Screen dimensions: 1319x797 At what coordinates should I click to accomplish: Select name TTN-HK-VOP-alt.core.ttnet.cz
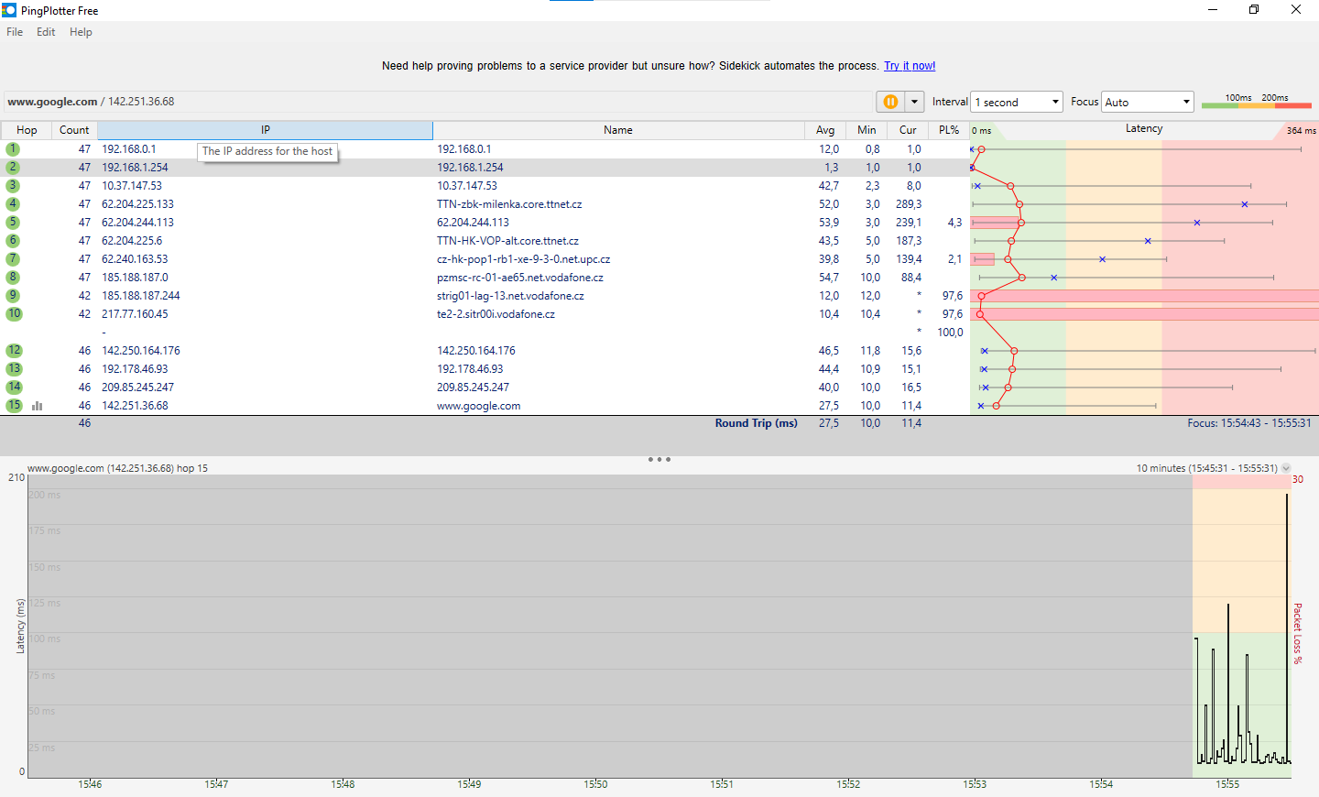pyautogui.click(x=507, y=241)
